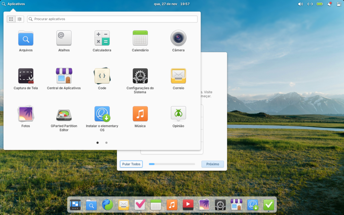Launch the web browser from dock
344x215 pixels.
[x=107, y=205]
